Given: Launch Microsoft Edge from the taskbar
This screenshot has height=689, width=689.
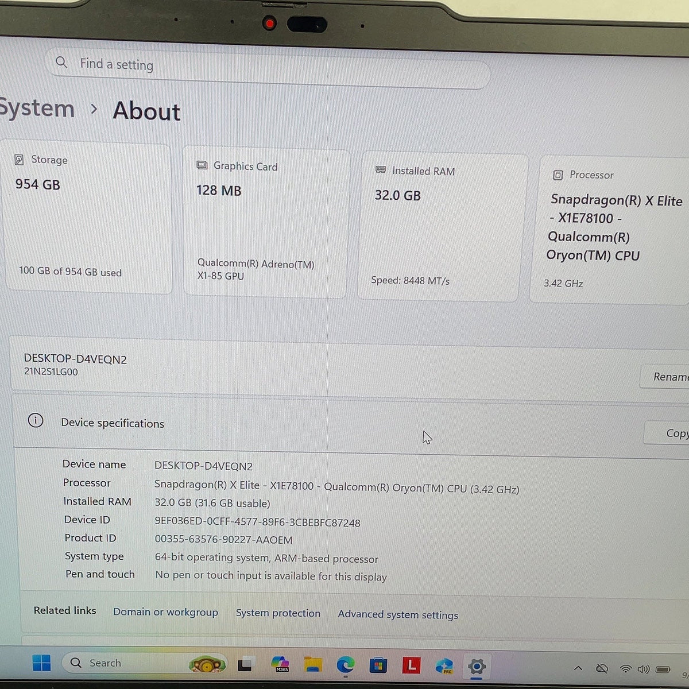Looking at the screenshot, I should (345, 665).
